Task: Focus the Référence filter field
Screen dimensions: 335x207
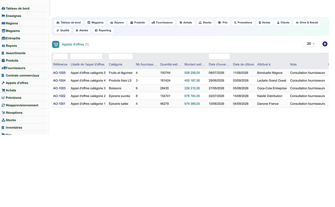Action: coord(60,57)
